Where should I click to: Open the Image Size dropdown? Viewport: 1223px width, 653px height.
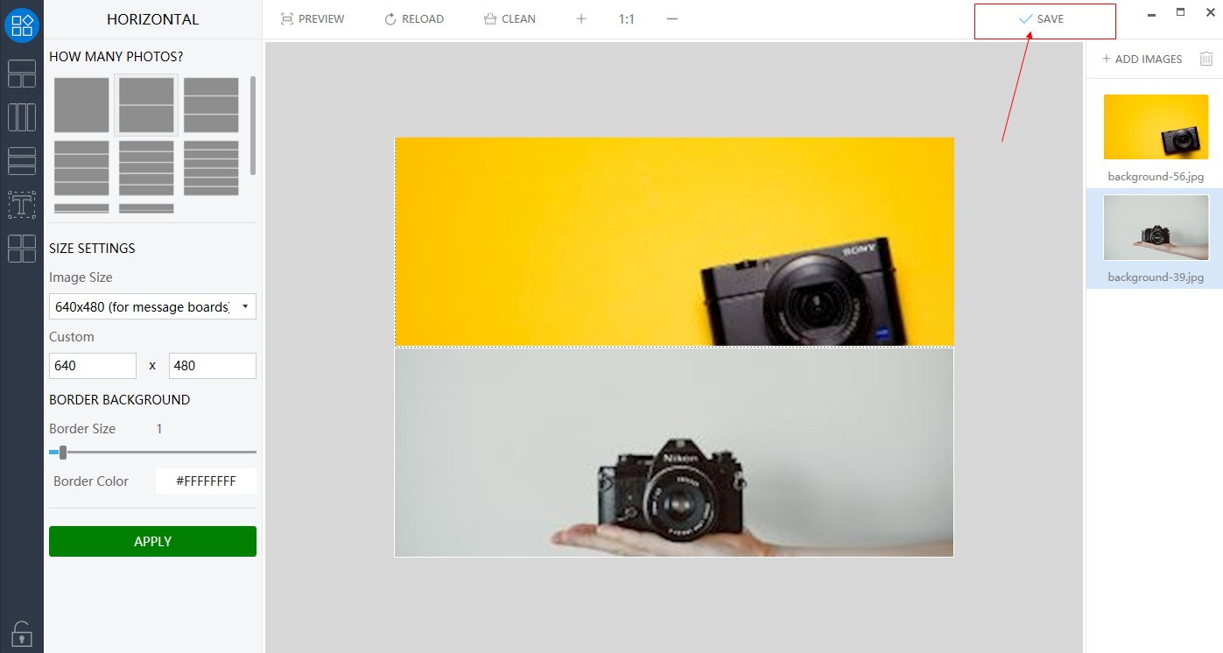tap(152, 306)
